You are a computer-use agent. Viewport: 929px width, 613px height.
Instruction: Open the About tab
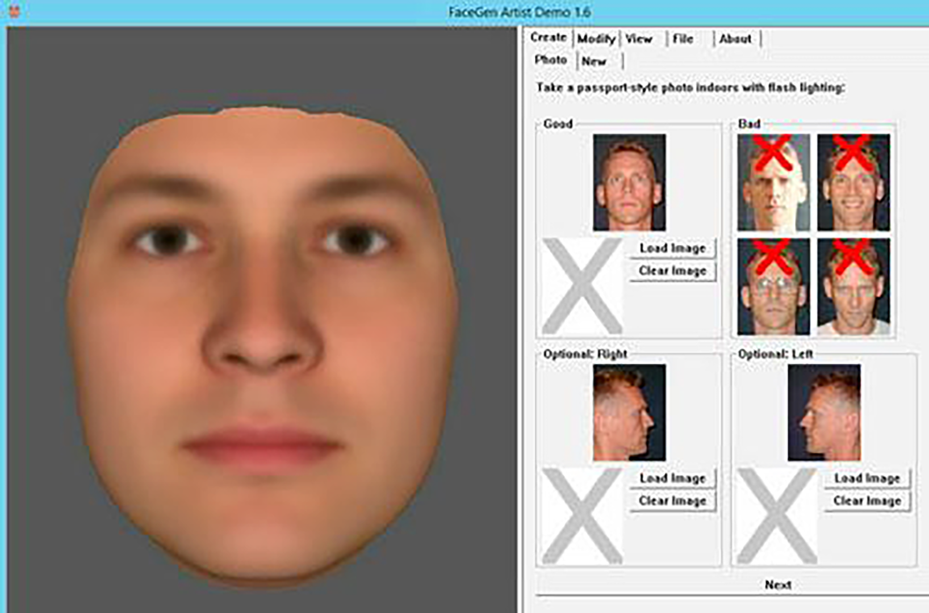[x=735, y=38]
